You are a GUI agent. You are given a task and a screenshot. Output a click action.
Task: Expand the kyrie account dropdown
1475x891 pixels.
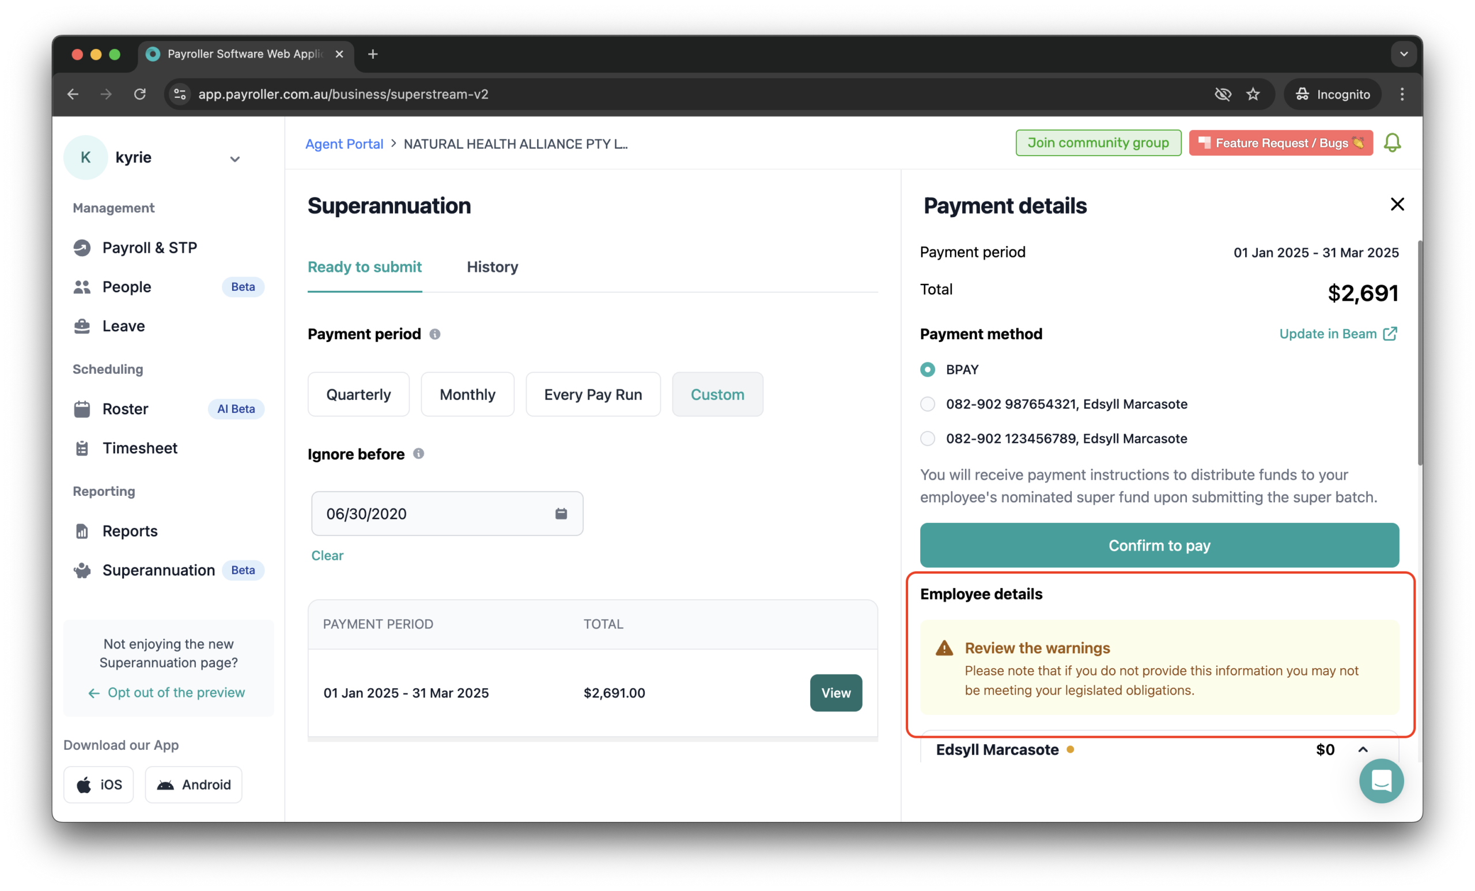[x=235, y=158]
